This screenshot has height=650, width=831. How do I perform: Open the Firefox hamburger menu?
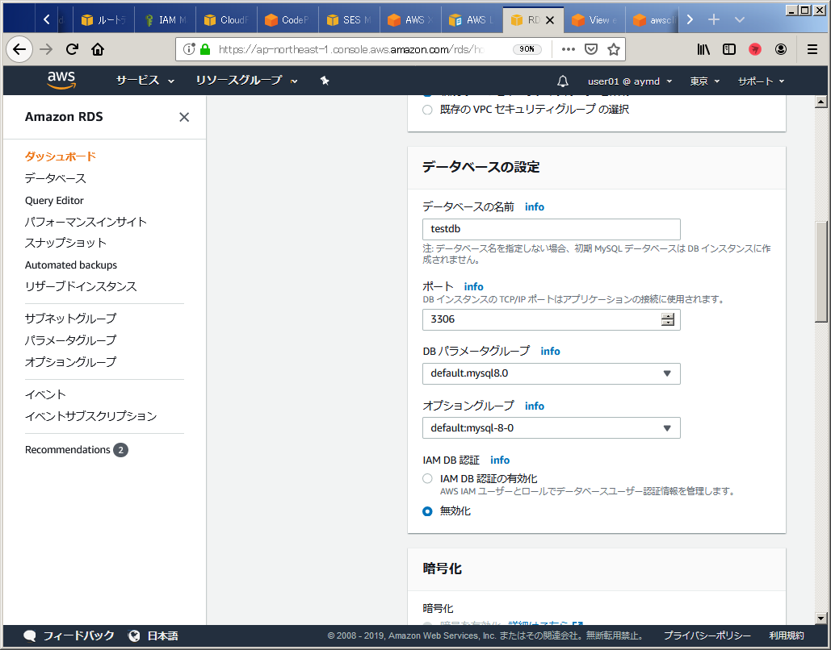(812, 49)
